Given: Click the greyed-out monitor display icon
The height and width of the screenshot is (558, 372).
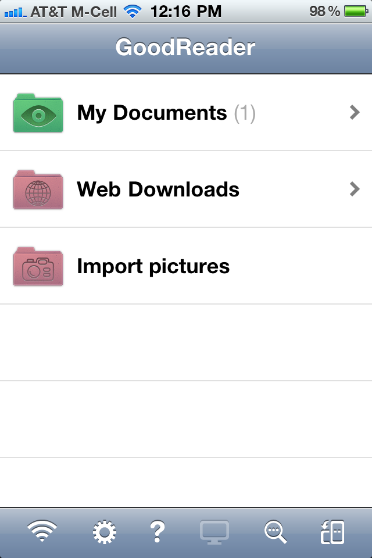Looking at the screenshot, I should [x=214, y=531].
